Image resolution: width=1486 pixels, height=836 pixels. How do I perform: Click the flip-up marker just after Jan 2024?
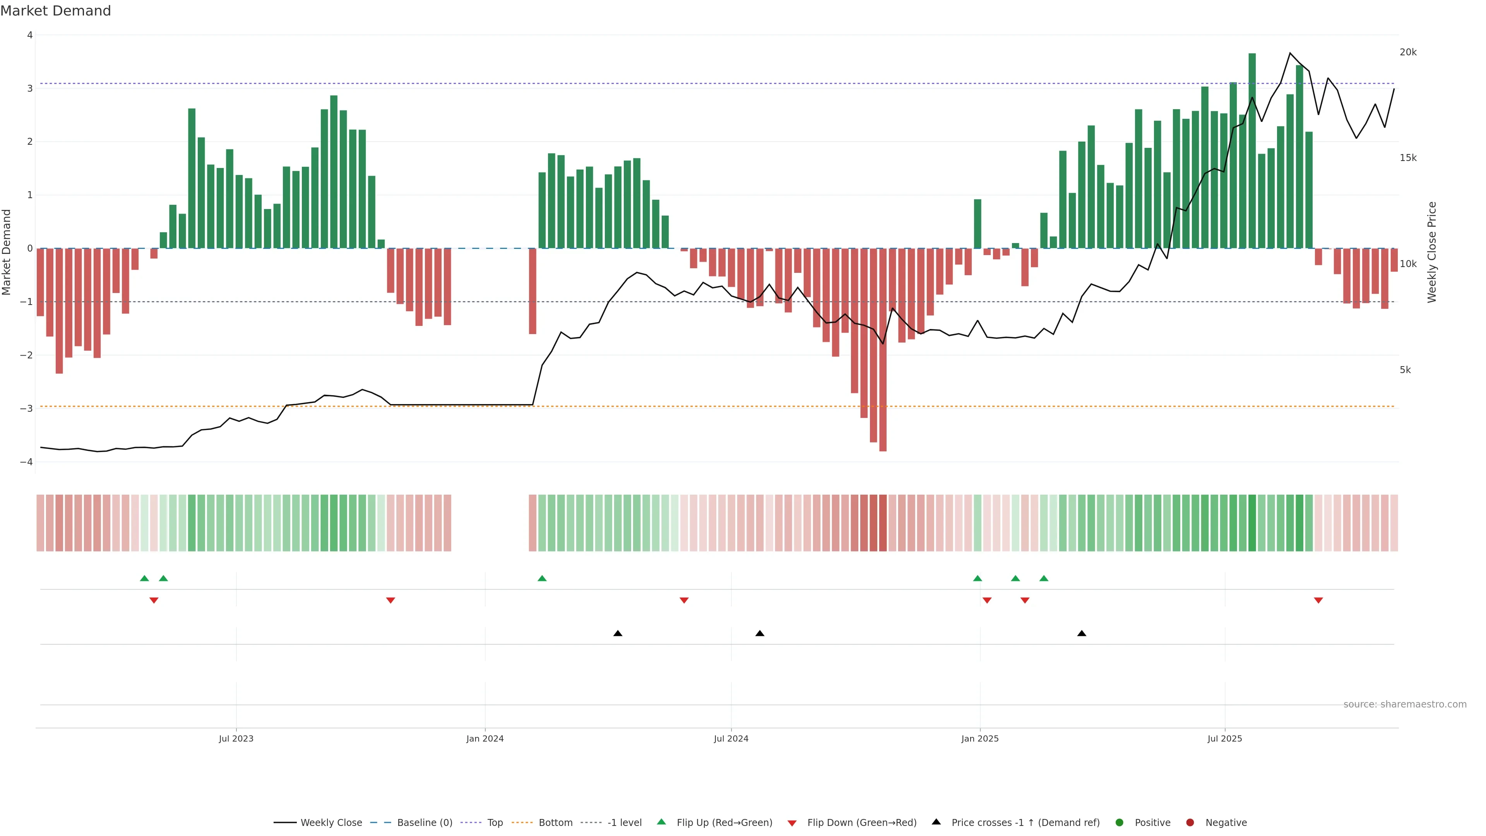542,578
